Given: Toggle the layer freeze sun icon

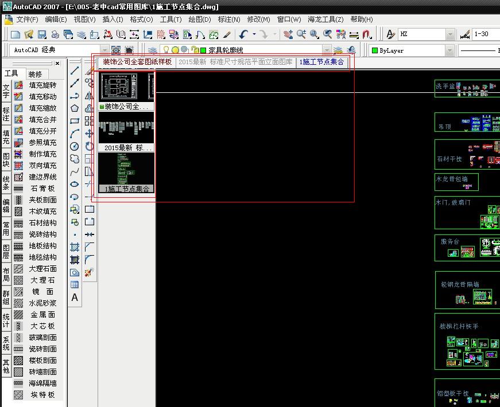Looking at the screenshot, I should tap(175, 50).
